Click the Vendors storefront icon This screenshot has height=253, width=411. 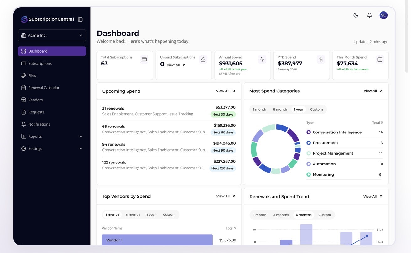pyautogui.click(x=23, y=100)
